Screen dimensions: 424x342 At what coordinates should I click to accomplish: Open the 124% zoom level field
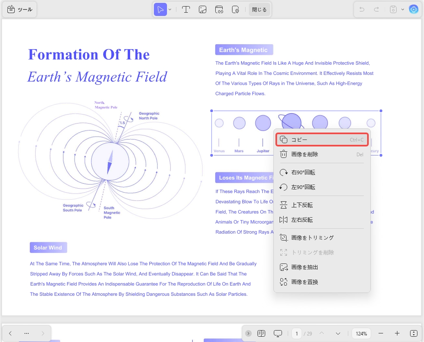(361, 333)
